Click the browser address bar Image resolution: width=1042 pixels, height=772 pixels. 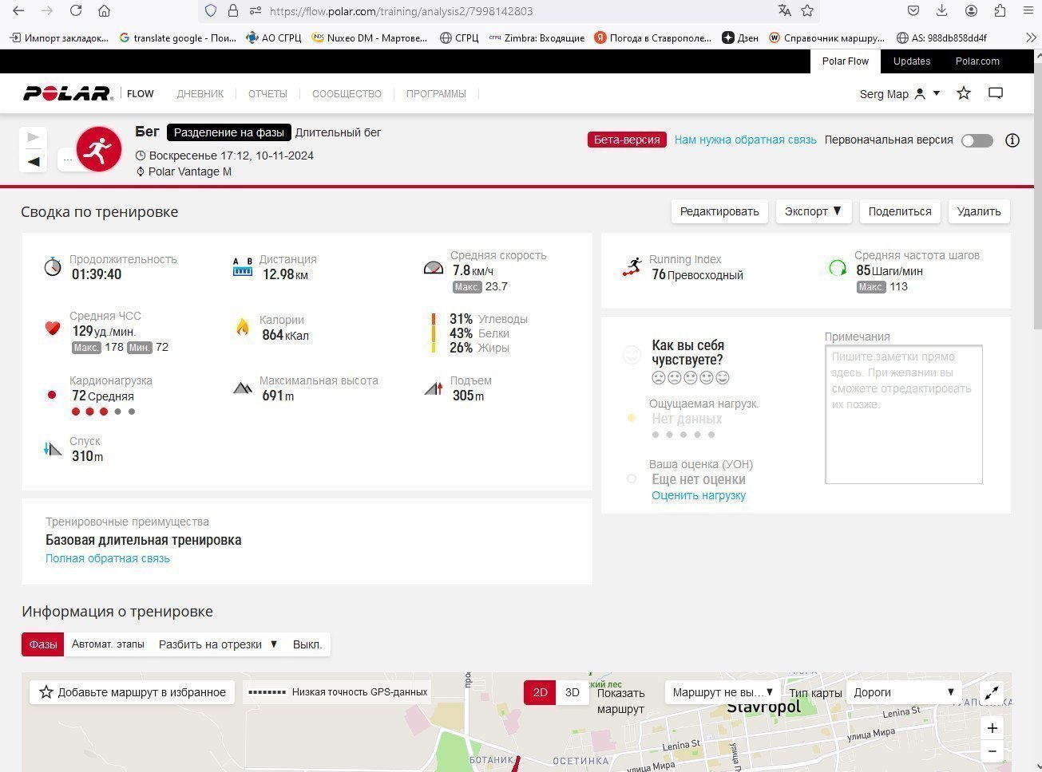[511, 11]
